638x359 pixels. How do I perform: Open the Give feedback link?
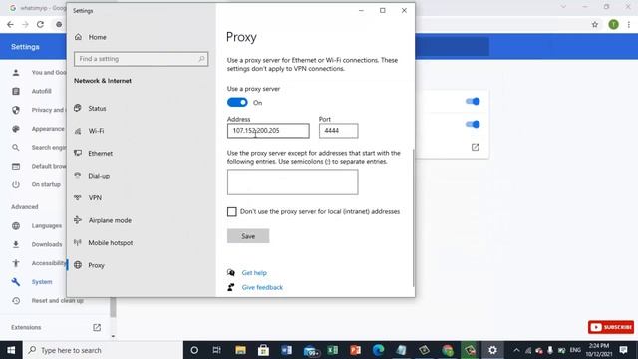262,287
